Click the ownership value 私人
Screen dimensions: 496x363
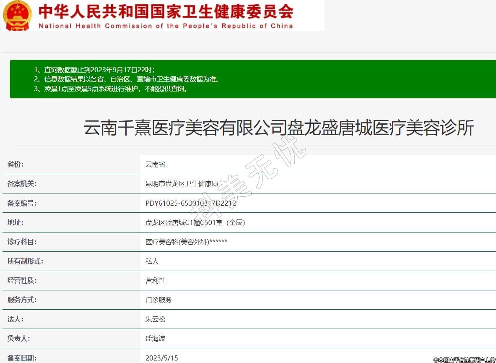152,261
